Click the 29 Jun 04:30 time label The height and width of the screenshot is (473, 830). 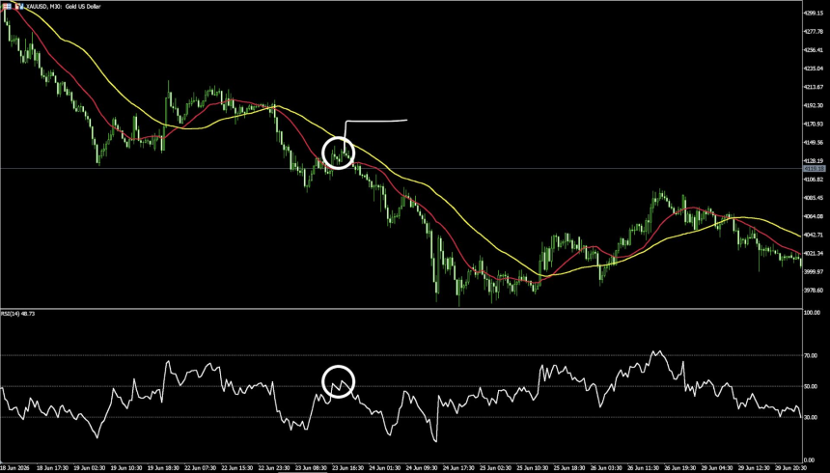coord(716,468)
